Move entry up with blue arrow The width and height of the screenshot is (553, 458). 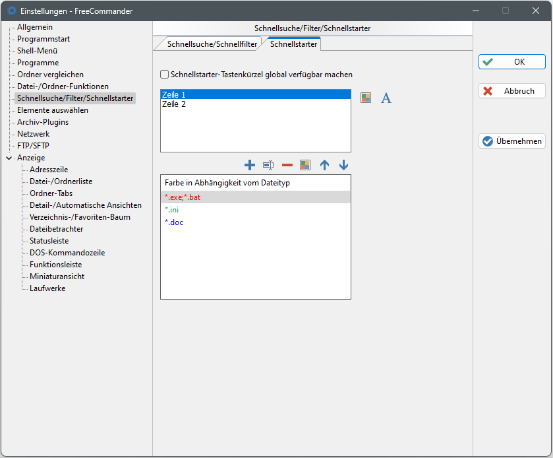tap(324, 165)
